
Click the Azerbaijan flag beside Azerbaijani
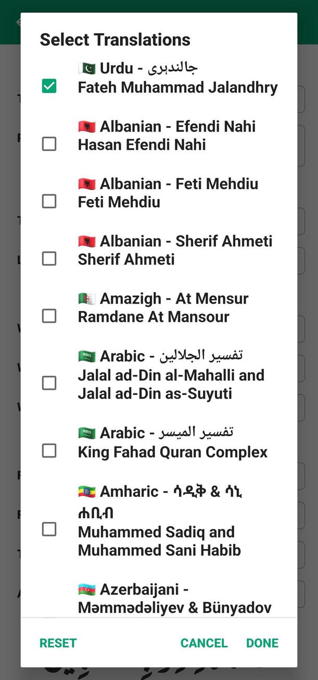coord(87,590)
